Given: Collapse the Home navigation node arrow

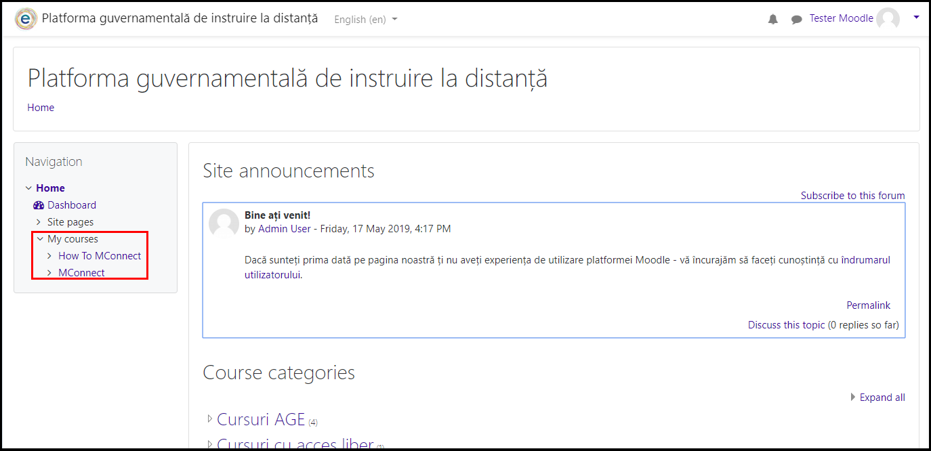Looking at the screenshot, I should (28, 188).
